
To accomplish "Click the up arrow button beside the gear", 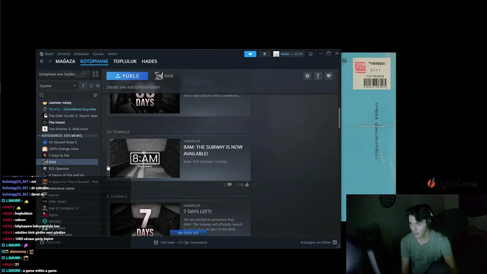I will coord(318,76).
